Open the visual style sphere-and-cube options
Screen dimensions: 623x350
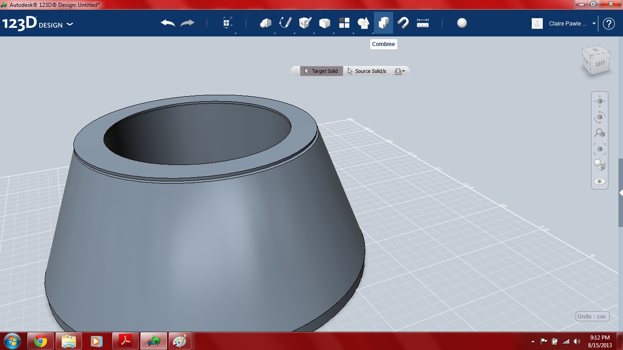click(x=600, y=165)
